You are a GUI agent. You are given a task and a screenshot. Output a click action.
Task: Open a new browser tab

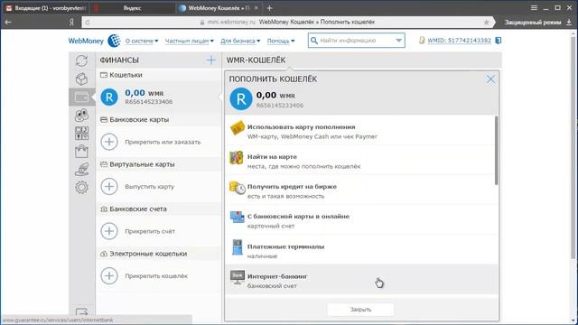269,8
